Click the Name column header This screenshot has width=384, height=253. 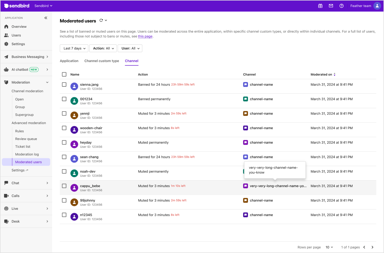pos(75,74)
